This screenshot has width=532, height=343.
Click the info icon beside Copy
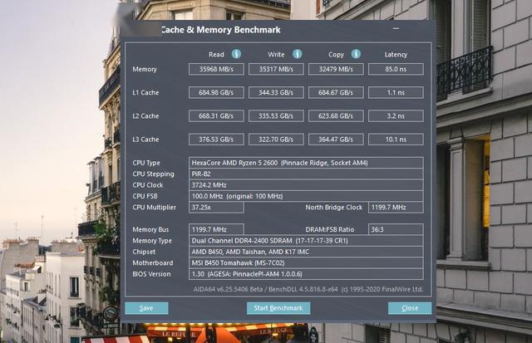pos(357,54)
